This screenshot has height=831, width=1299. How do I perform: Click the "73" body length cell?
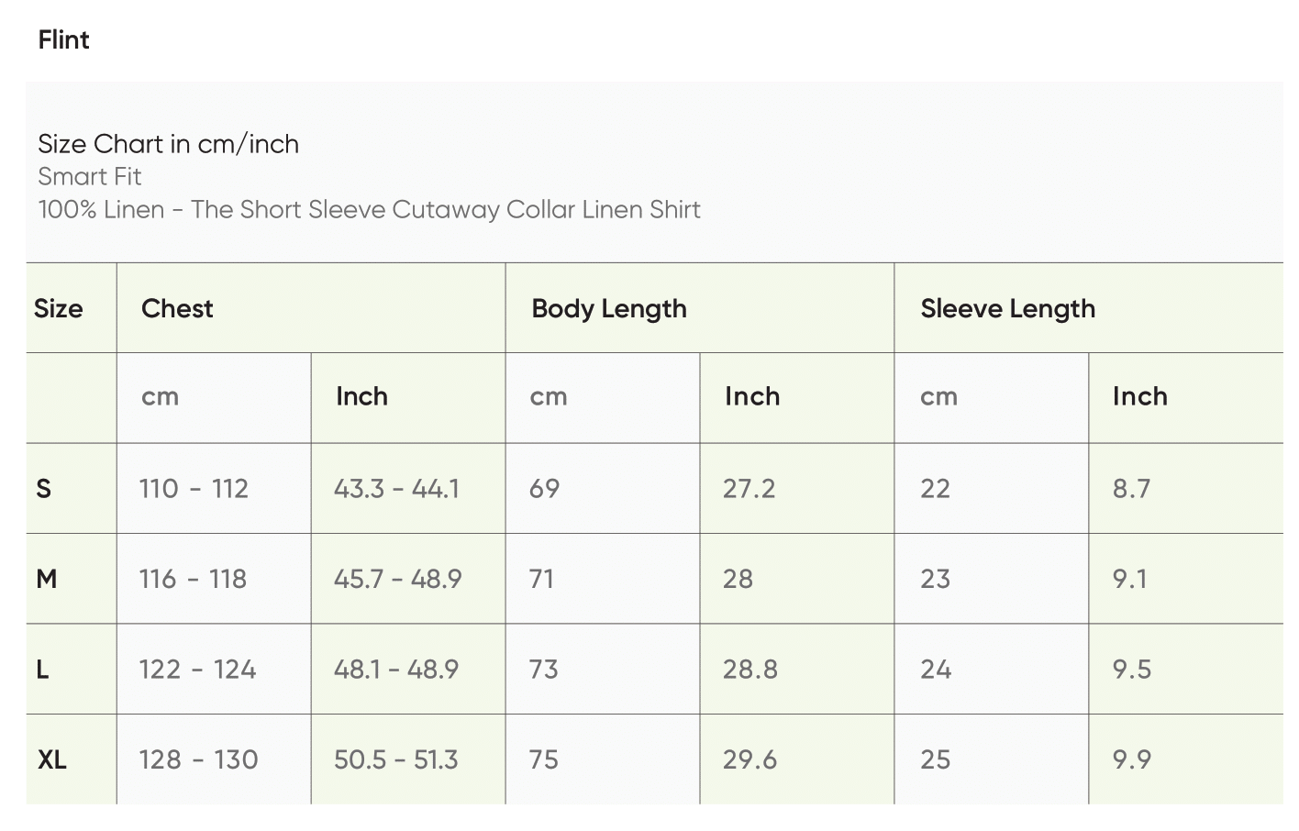coord(543,669)
